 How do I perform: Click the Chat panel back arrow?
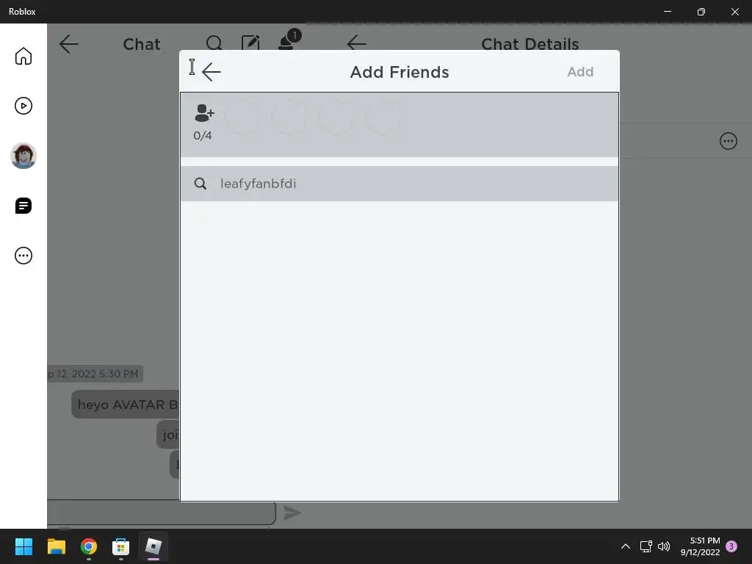click(x=68, y=44)
